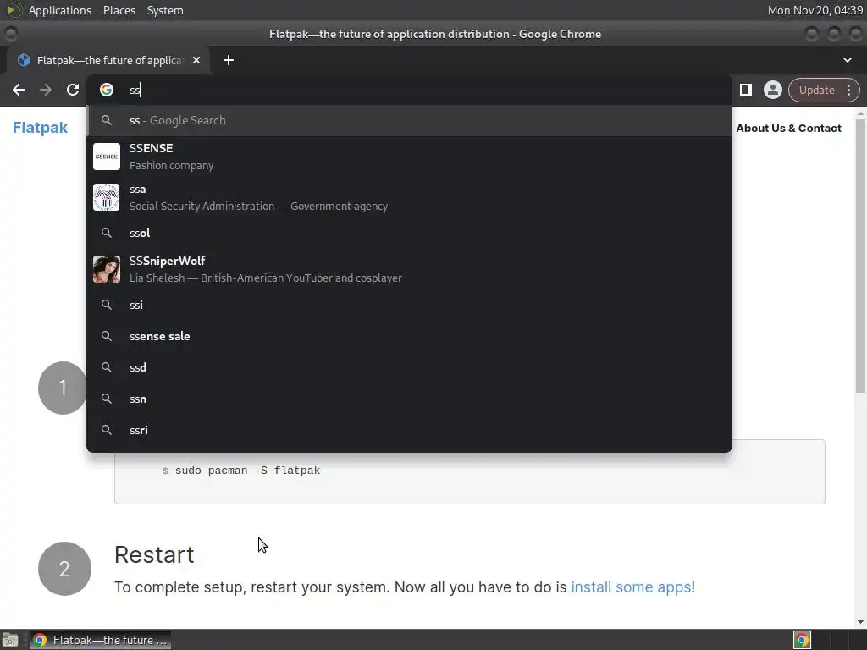
Task: Open the Places menu
Action: click(119, 10)
